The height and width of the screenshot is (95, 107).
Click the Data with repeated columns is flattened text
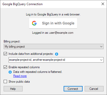click(38, 72)
